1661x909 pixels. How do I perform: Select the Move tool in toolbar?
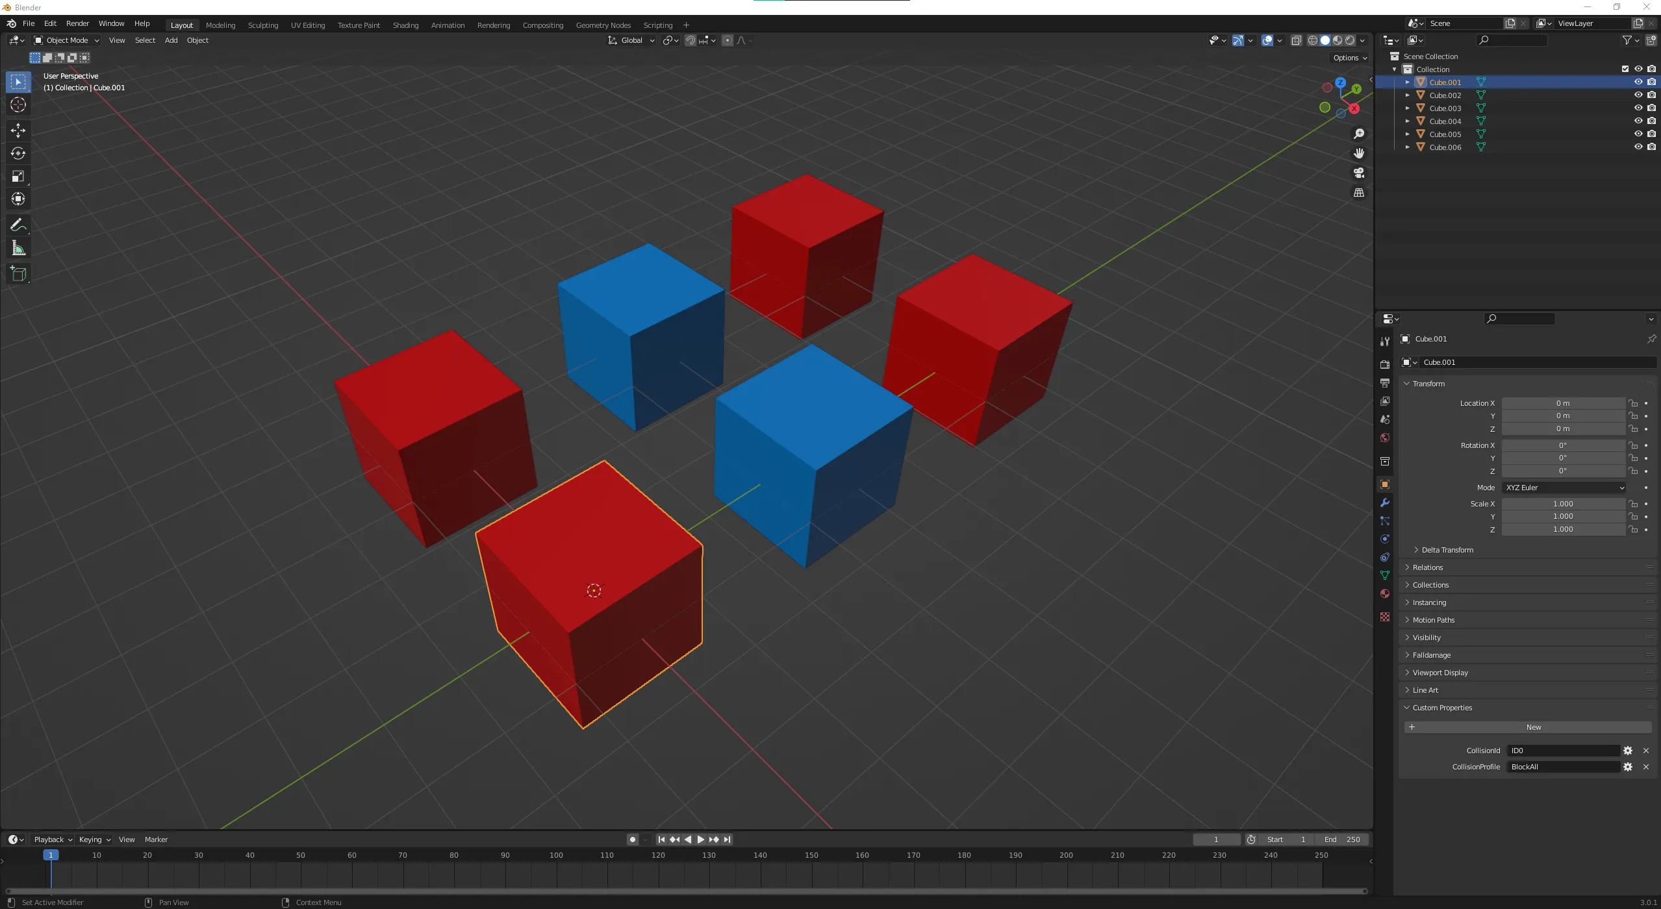click(x=18, y=130)
